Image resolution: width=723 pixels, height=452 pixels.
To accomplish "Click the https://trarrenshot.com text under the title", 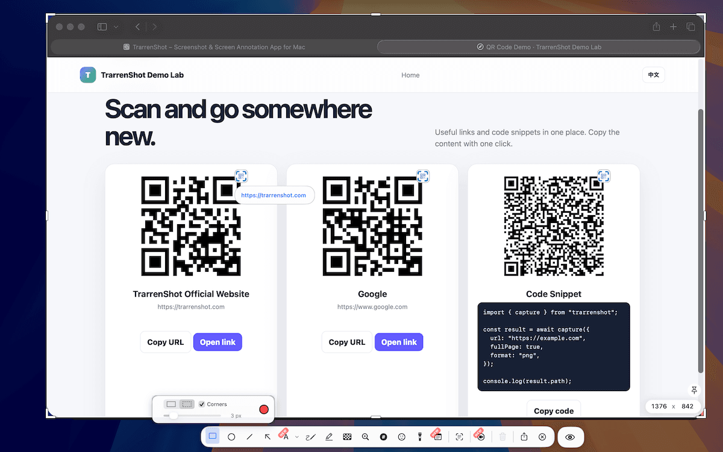I will pyautogui.click(x=191, y=307).
